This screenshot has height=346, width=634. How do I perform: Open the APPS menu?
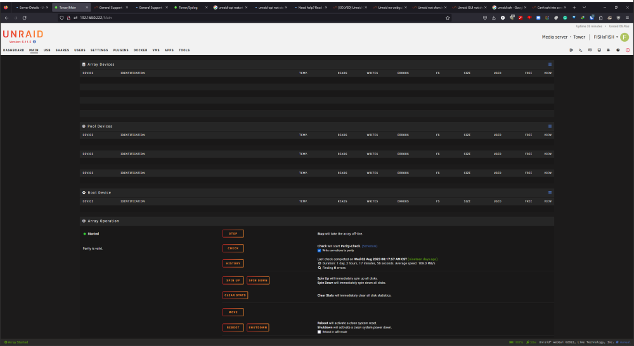click(169, 51)
